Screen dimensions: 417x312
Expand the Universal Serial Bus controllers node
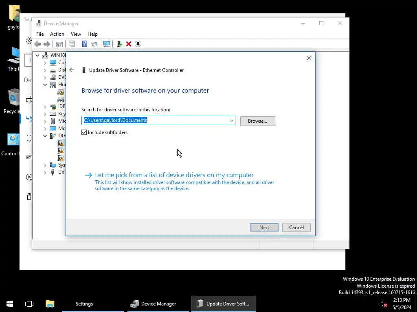[x=45, y=172]
